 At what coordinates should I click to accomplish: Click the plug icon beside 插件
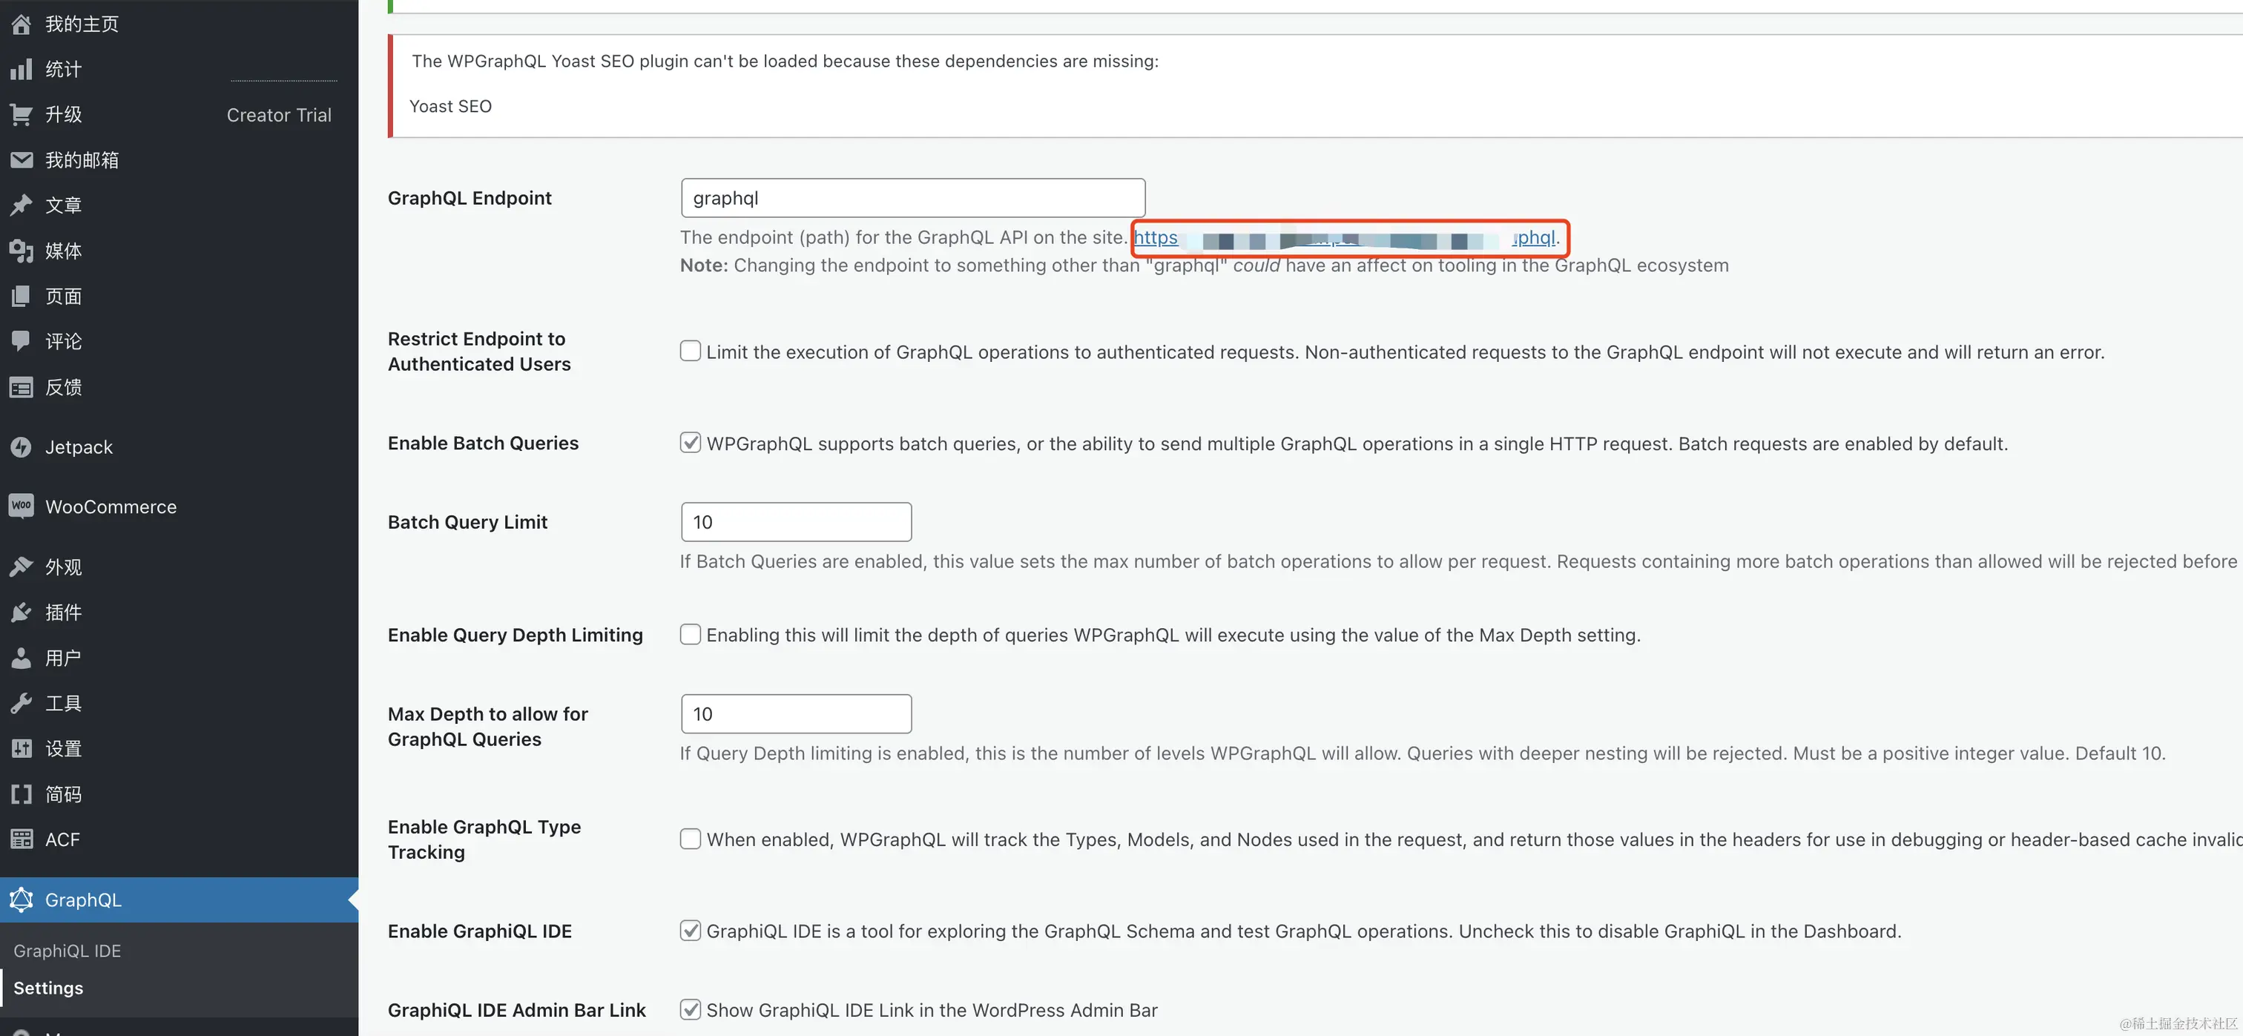21,612
